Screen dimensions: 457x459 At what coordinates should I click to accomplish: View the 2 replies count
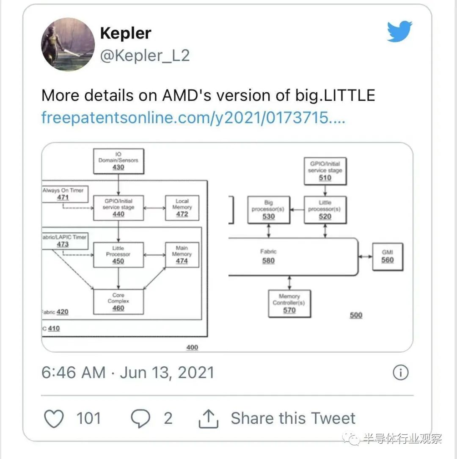pos(168,418)
